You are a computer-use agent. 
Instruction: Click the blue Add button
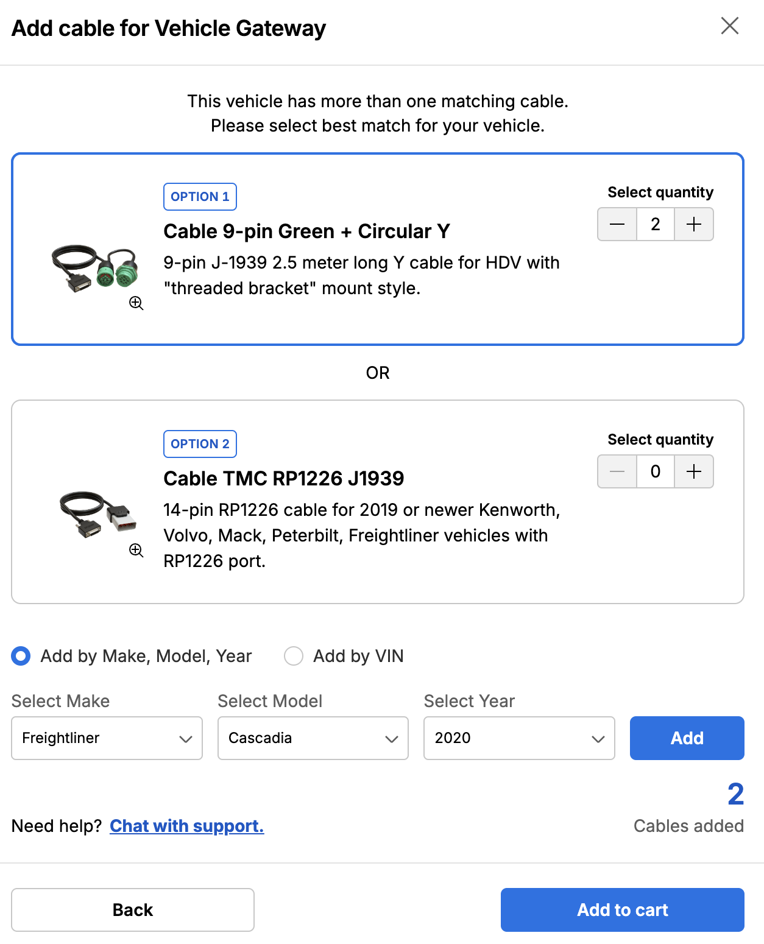(687, 738)
